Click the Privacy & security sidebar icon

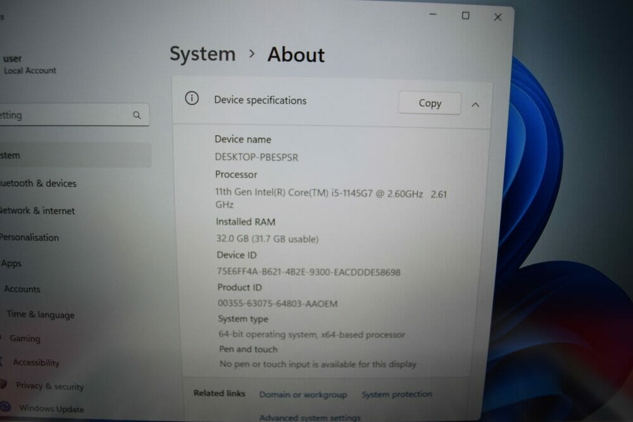pos(3,384)
